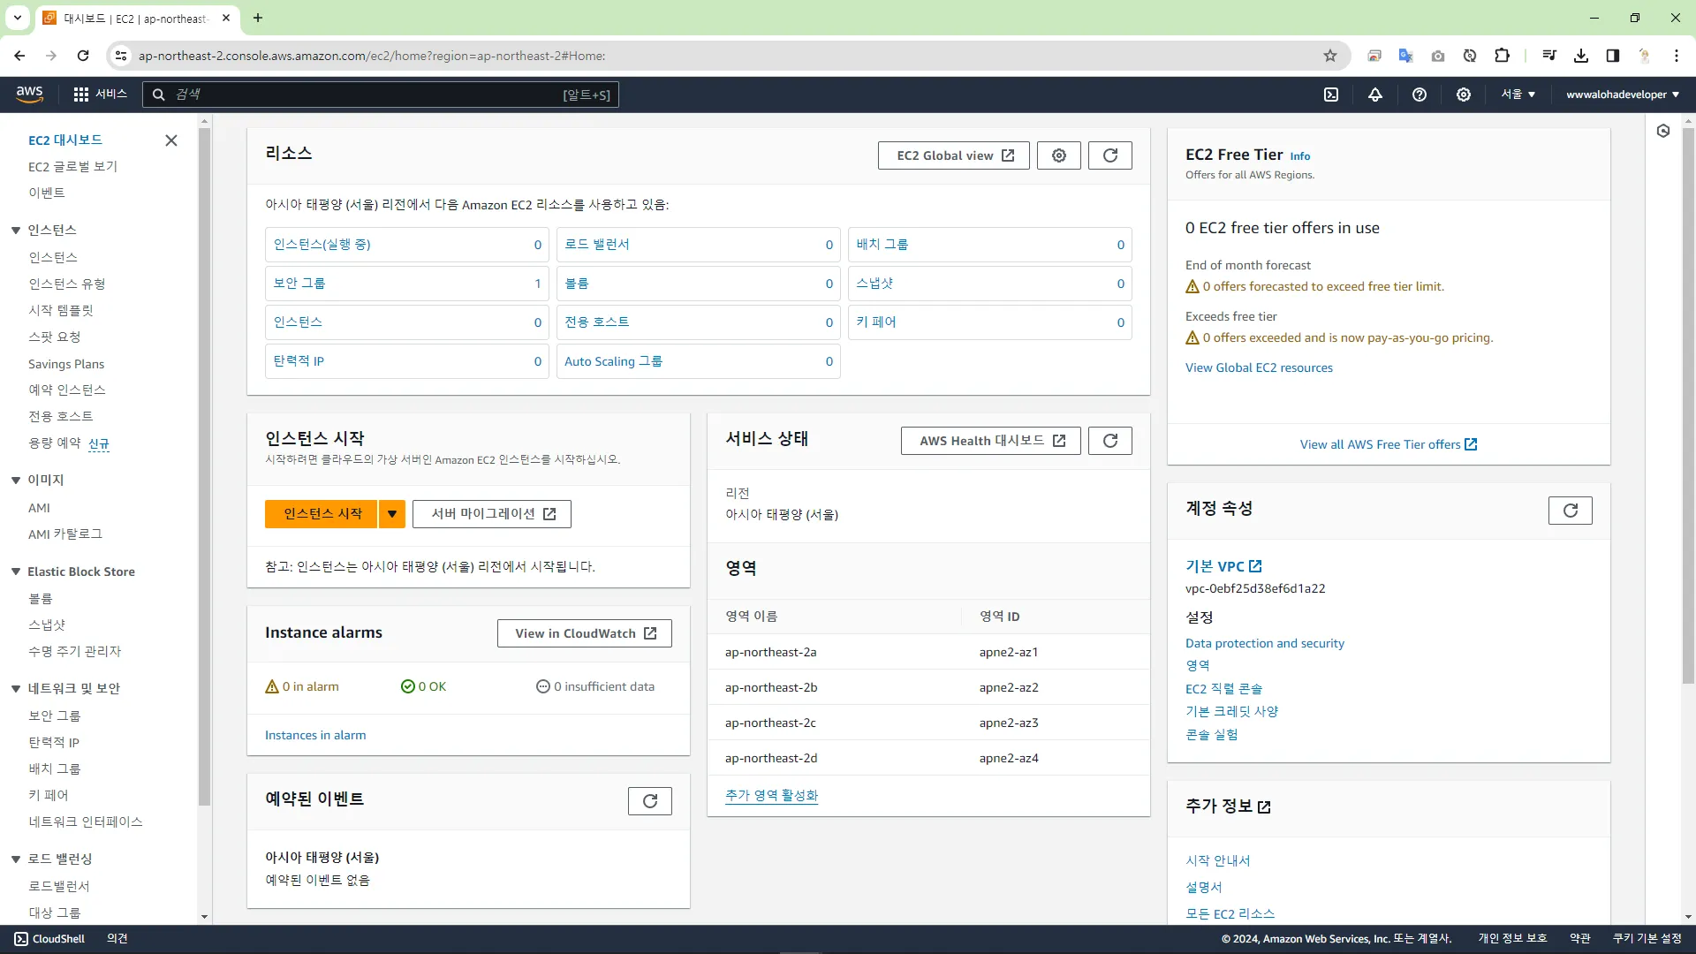Select AMI in the sidebar navigation
The image size is (1696, 954).
click(39, 508)
